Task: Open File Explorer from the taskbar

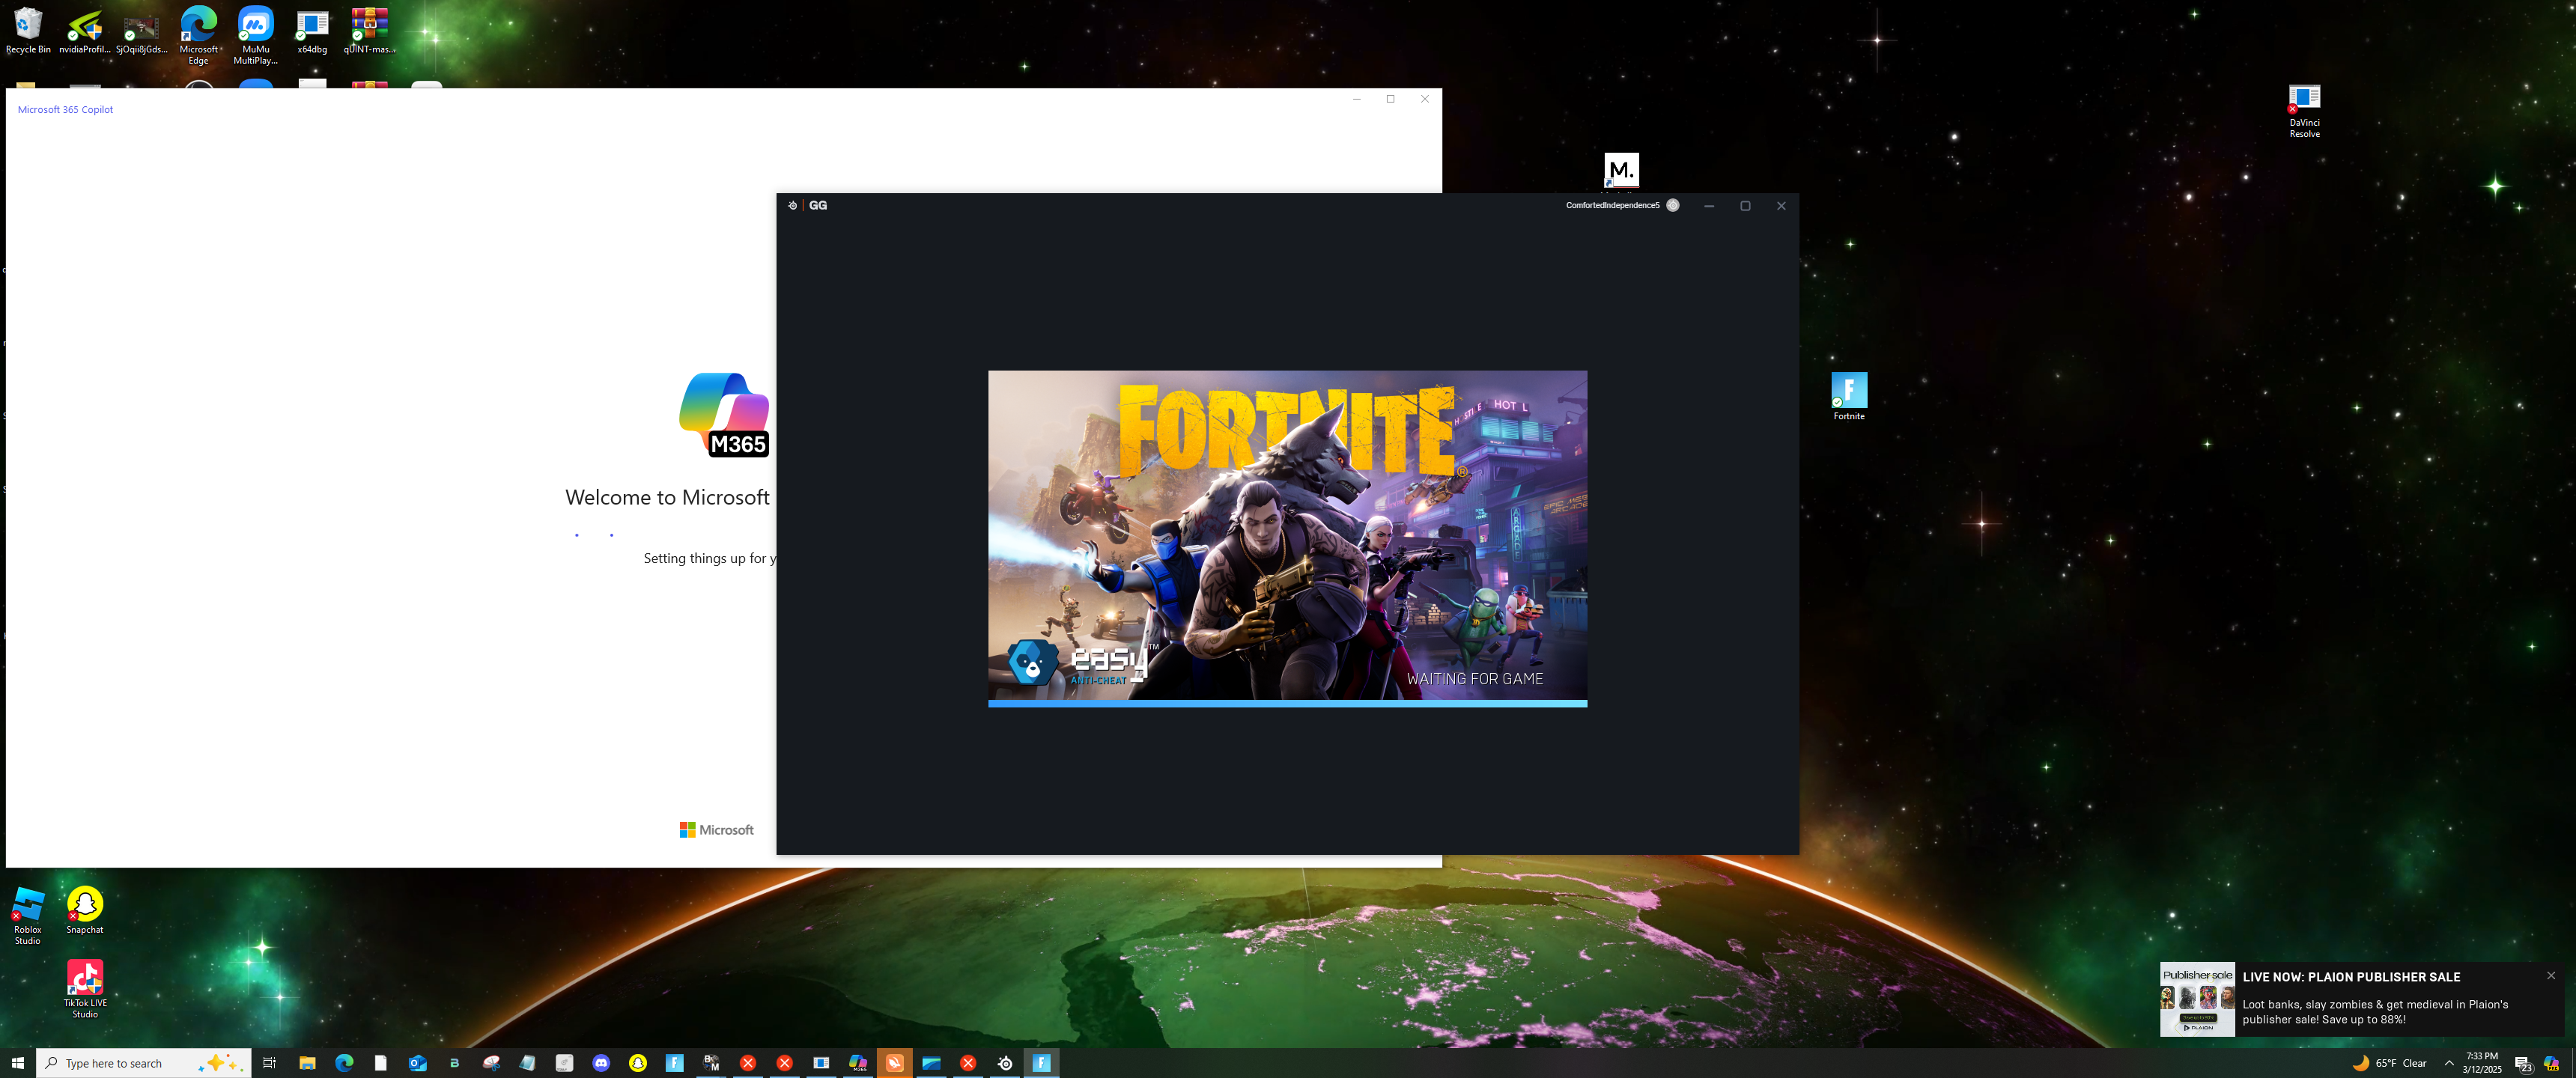Action: (307, 1063)
